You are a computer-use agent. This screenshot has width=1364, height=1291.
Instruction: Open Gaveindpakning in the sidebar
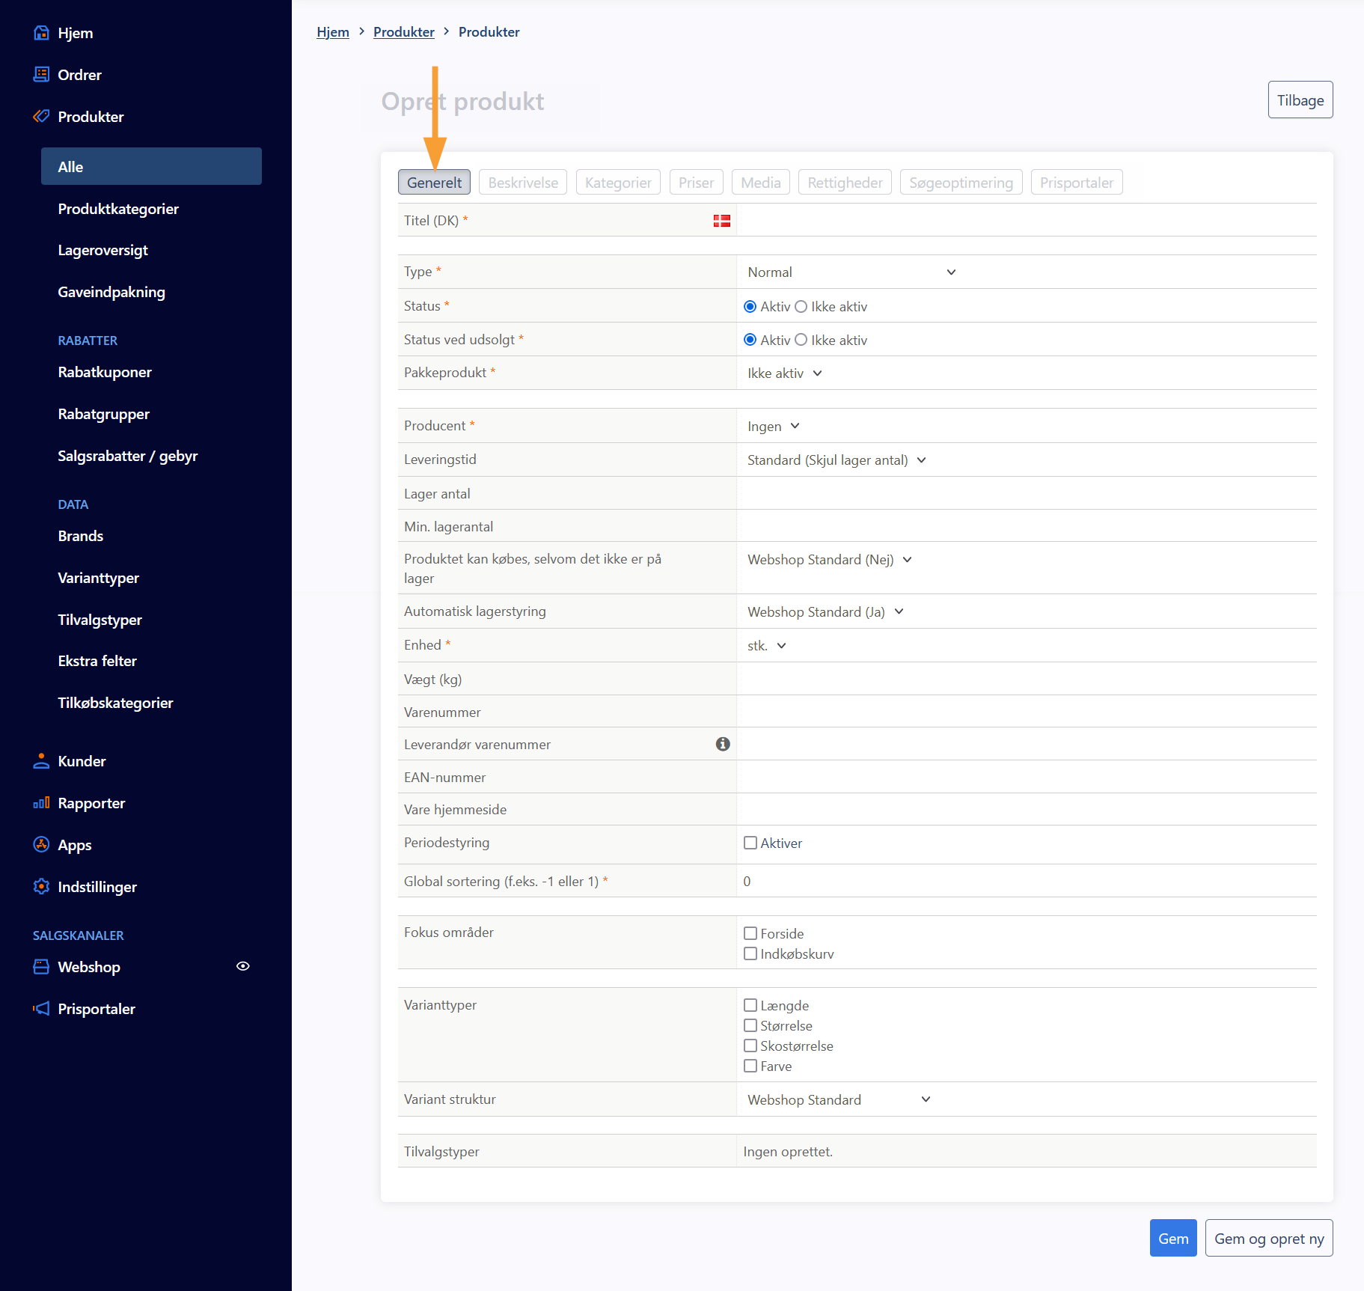pyautogui.click(x=111, y=292)
